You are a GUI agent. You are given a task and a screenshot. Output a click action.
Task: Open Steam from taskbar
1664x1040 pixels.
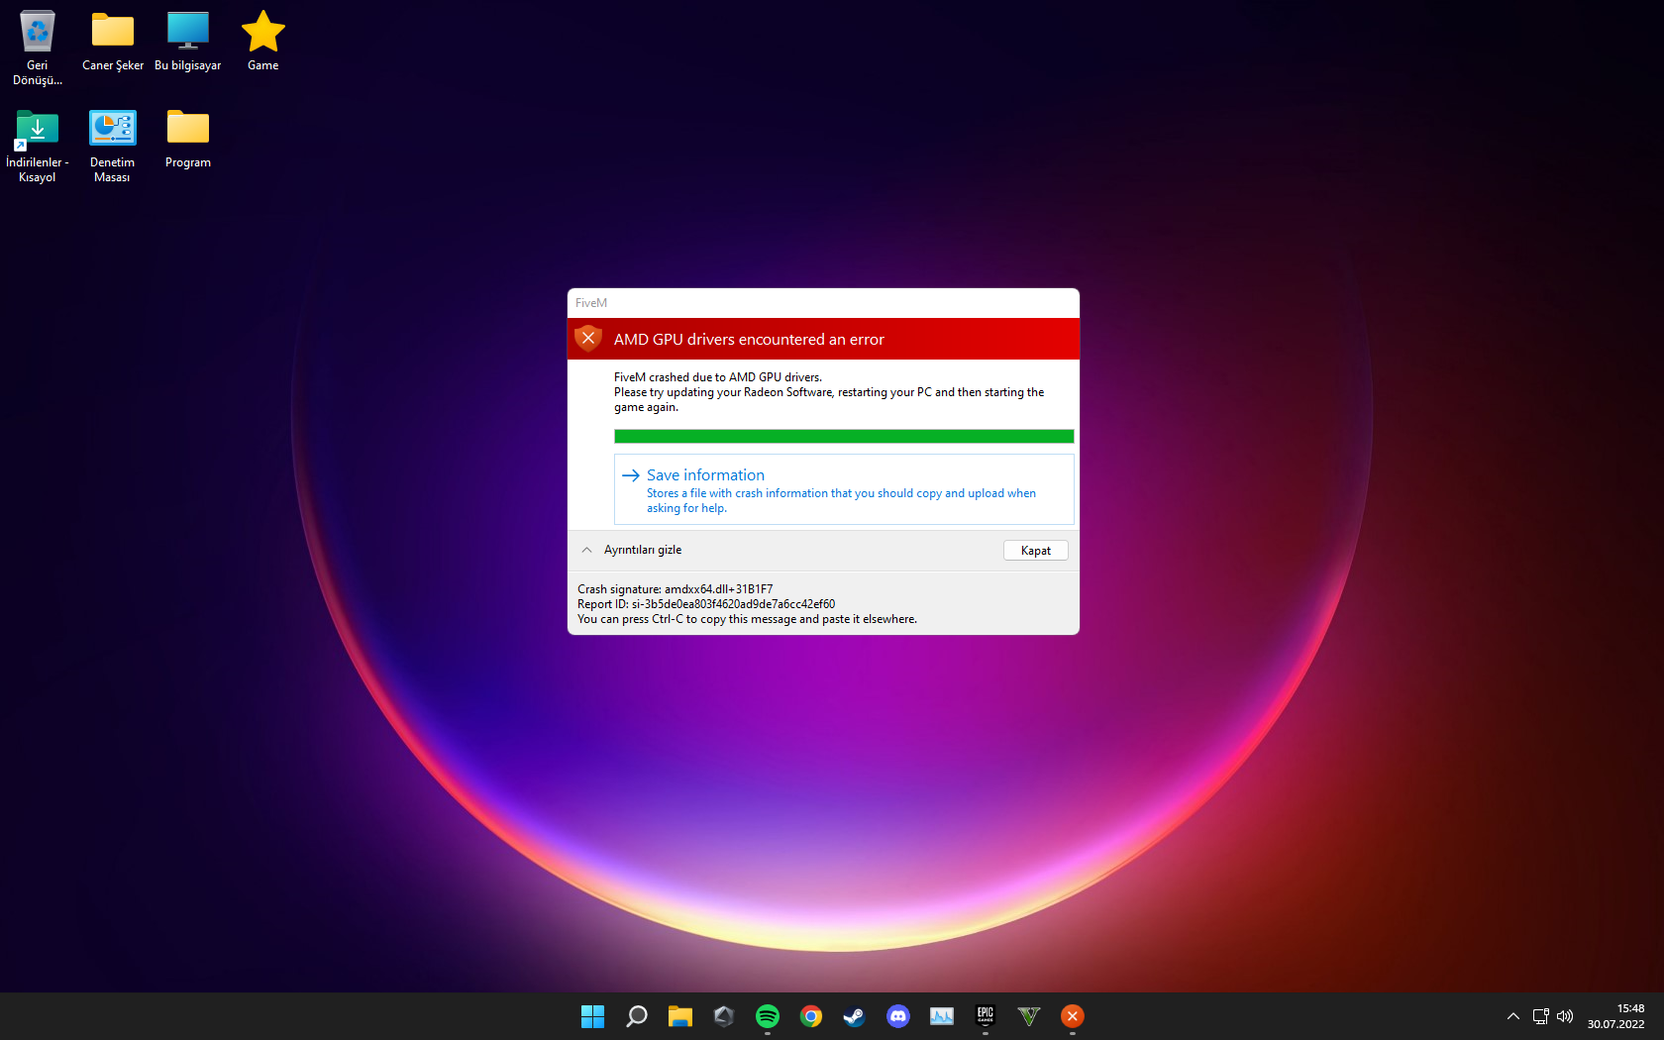(854, 1016)
